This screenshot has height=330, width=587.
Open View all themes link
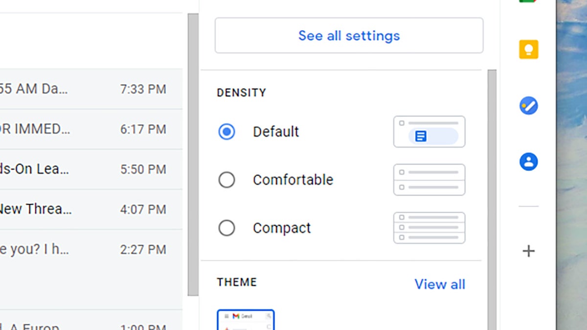point(439,284)
